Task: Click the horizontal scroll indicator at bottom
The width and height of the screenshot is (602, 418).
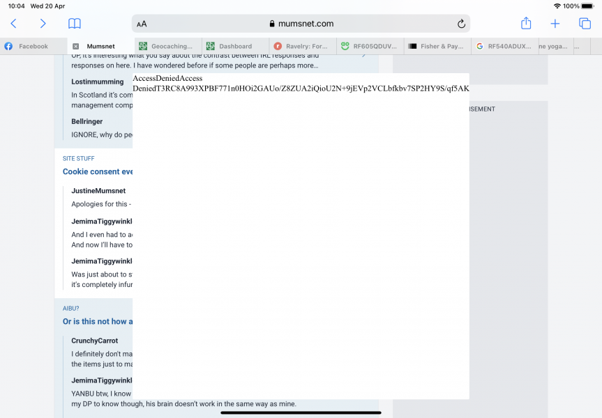Action: 300,412
